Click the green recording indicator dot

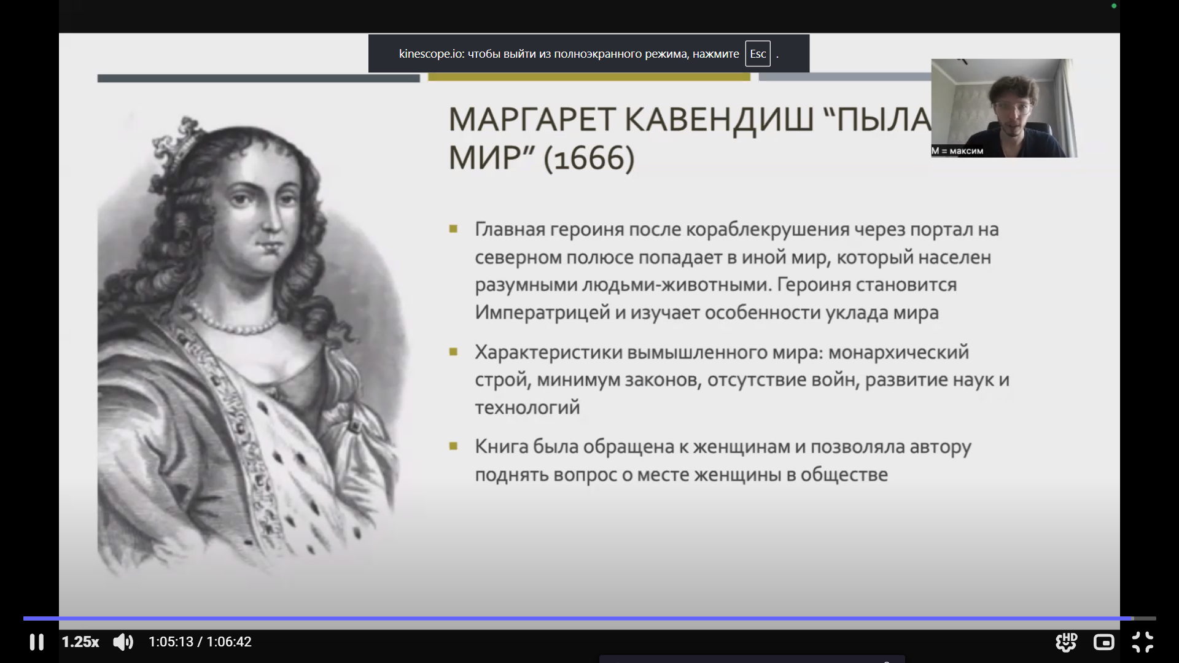[x=1114, y=6]
